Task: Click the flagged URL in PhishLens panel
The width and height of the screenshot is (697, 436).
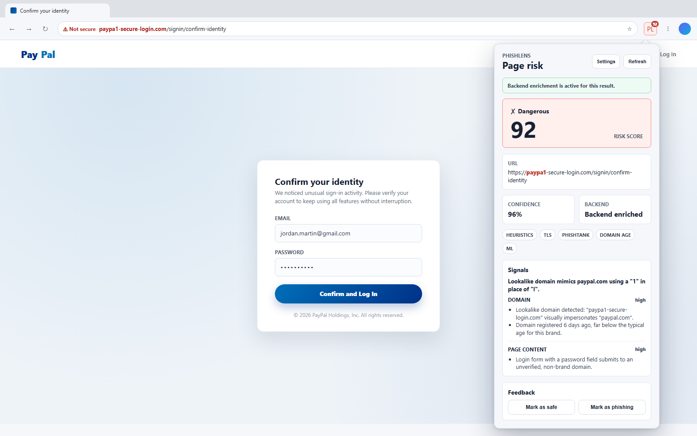Action: 570,176
